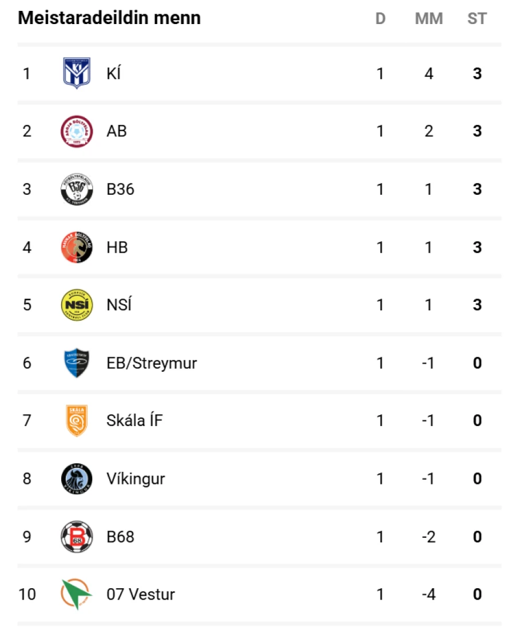Viewport: 509px width, 634px height.
Task: Open the EB/Streymur team link
Action: coord(152,363)
